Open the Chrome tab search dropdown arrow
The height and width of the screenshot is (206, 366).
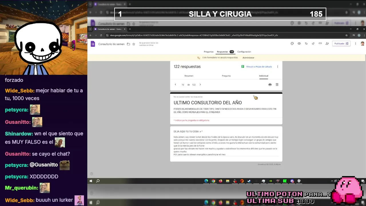tap(90, 29)
